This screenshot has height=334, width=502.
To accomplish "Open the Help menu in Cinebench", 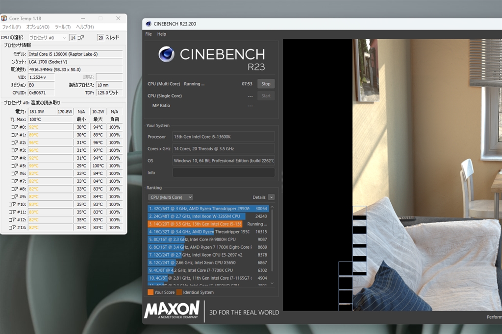I will click(162, 34).
